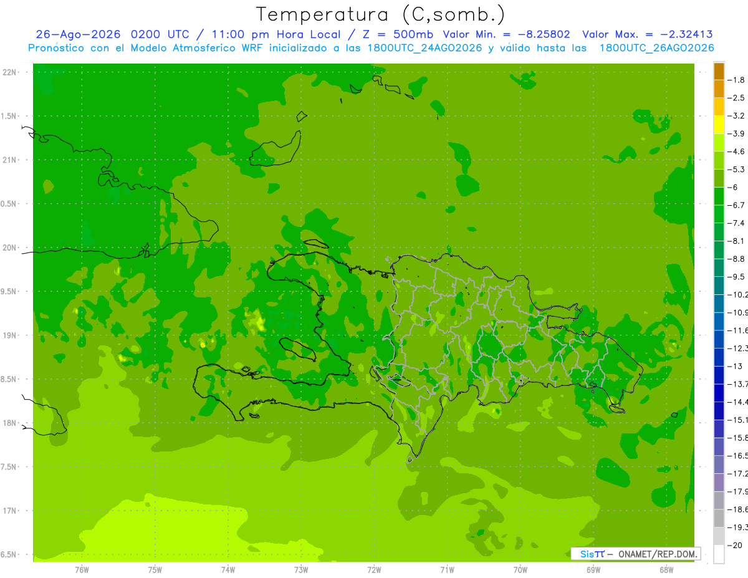This screenshot has width=748, height=578.
Task: Click the "-16.5" colorbar label
Action: tap(738, 456)
